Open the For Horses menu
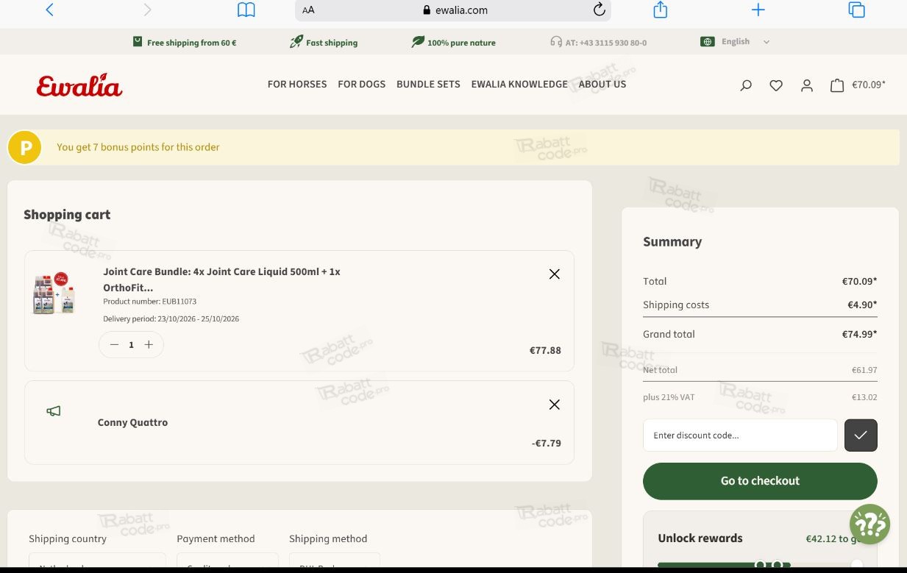This screenshot has width=907, height=573. point(297,84)
